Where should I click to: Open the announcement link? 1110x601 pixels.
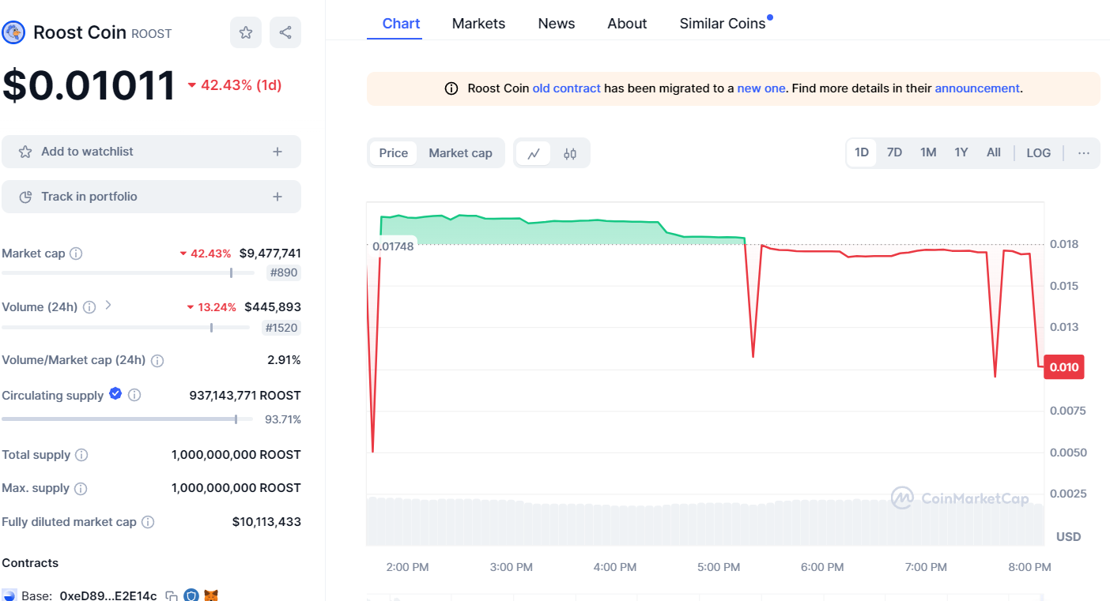(x=976, y=88)
